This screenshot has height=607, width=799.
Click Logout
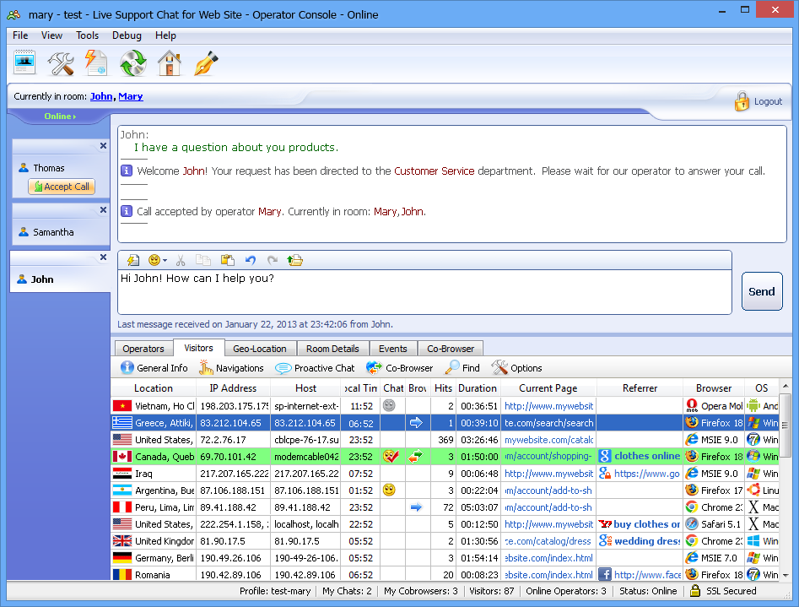click(x=768, y=101)
